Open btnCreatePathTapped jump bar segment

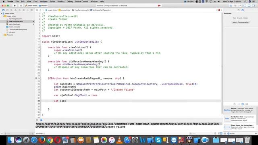(100, 10)
